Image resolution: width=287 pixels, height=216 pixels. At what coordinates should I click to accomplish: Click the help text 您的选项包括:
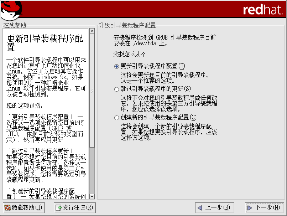(25, 106)
